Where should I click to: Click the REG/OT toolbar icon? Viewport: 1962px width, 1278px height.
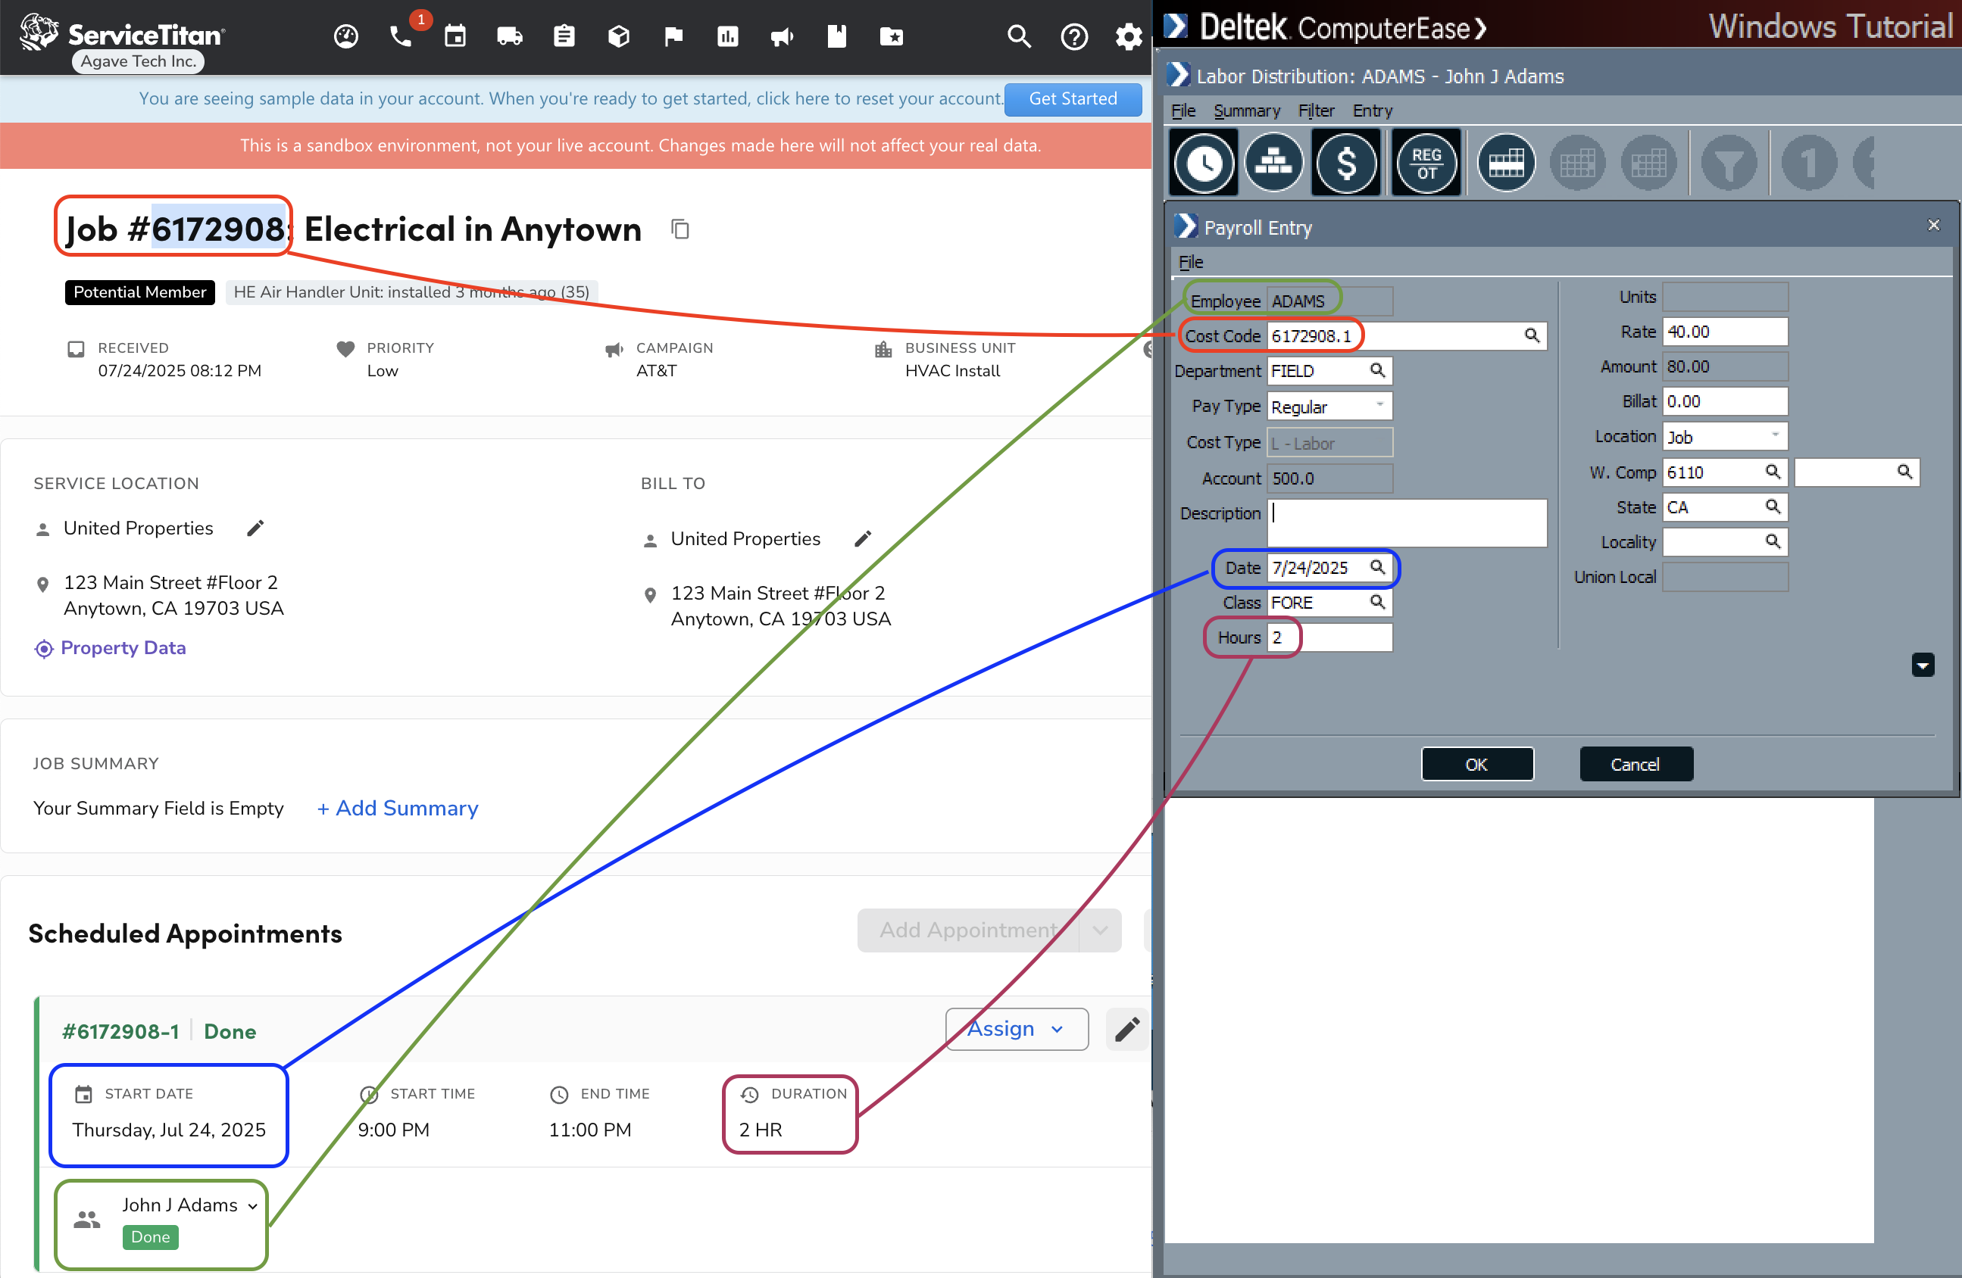pyautogui.click(x=1426, y=162)
